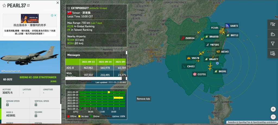Screen dimensions: 278x125
Task: Click the yellow no-data segment on 2021-09-11
Action: pos(118,98)
